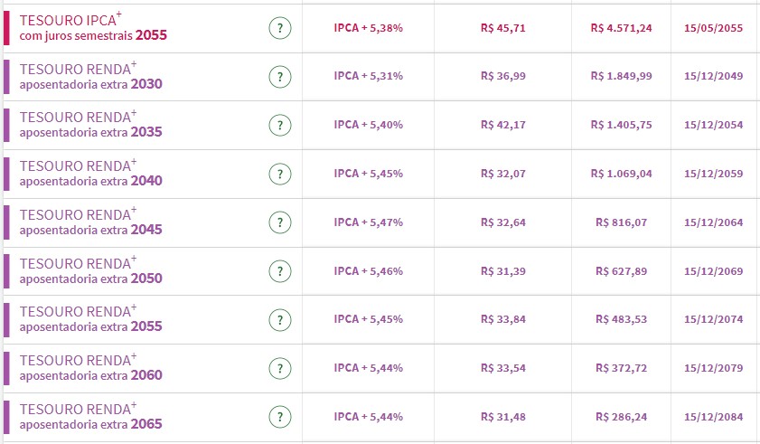Open Tesouro Renda+ aposentadoria extra 2065

click(x=90, y=417)
